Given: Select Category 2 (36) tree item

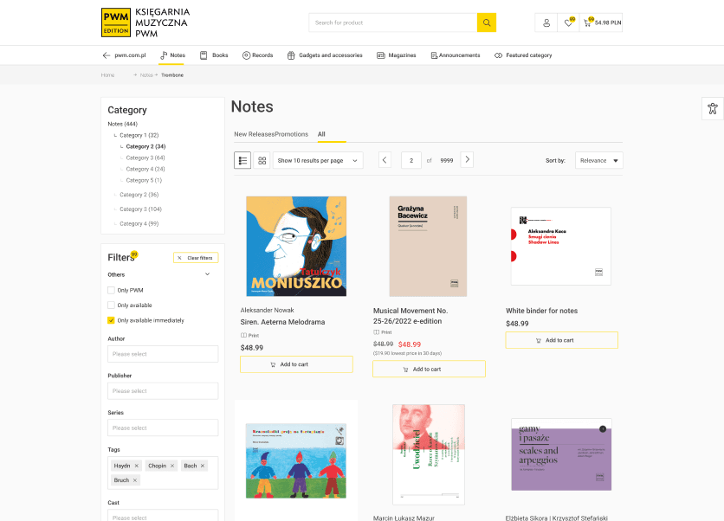Looking at the screenshot, I should (x=139, y=195).
